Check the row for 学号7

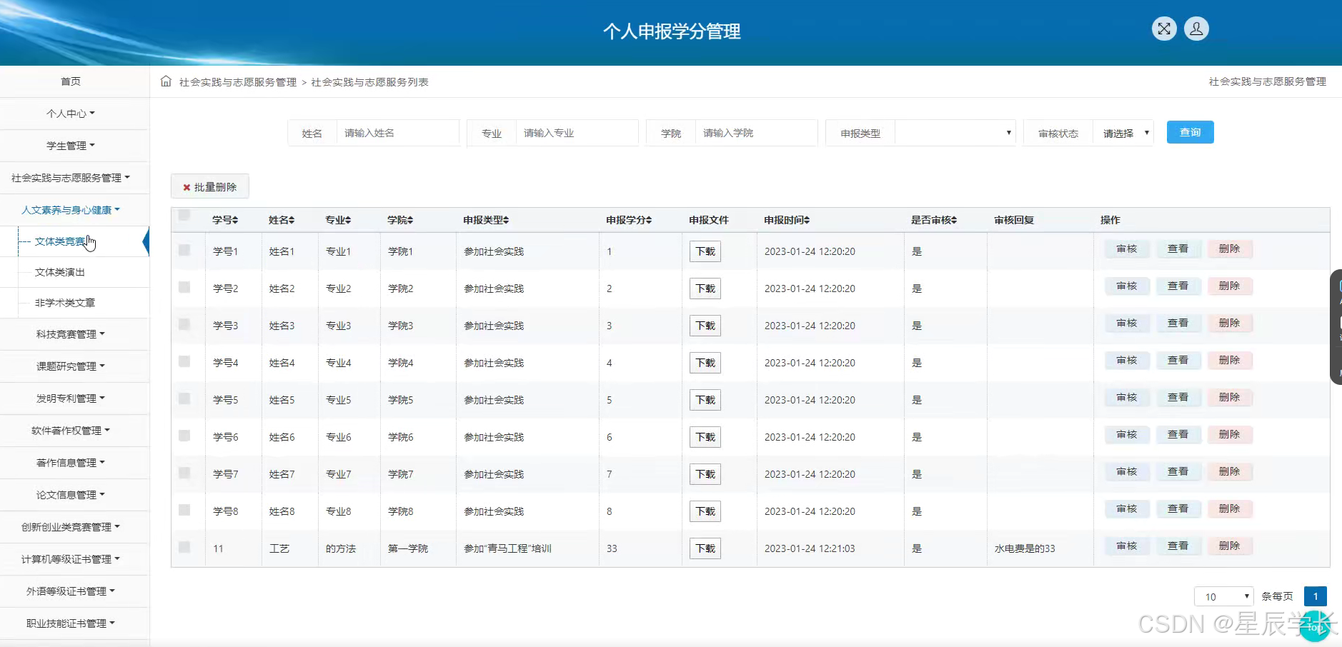(184, 473)
